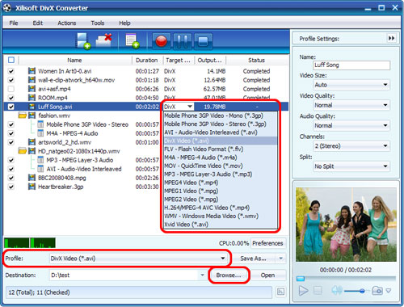Click the video file icon of Heartbreaker.3gp
This screenshot has width=404, height=307.
tap(32, 187)
